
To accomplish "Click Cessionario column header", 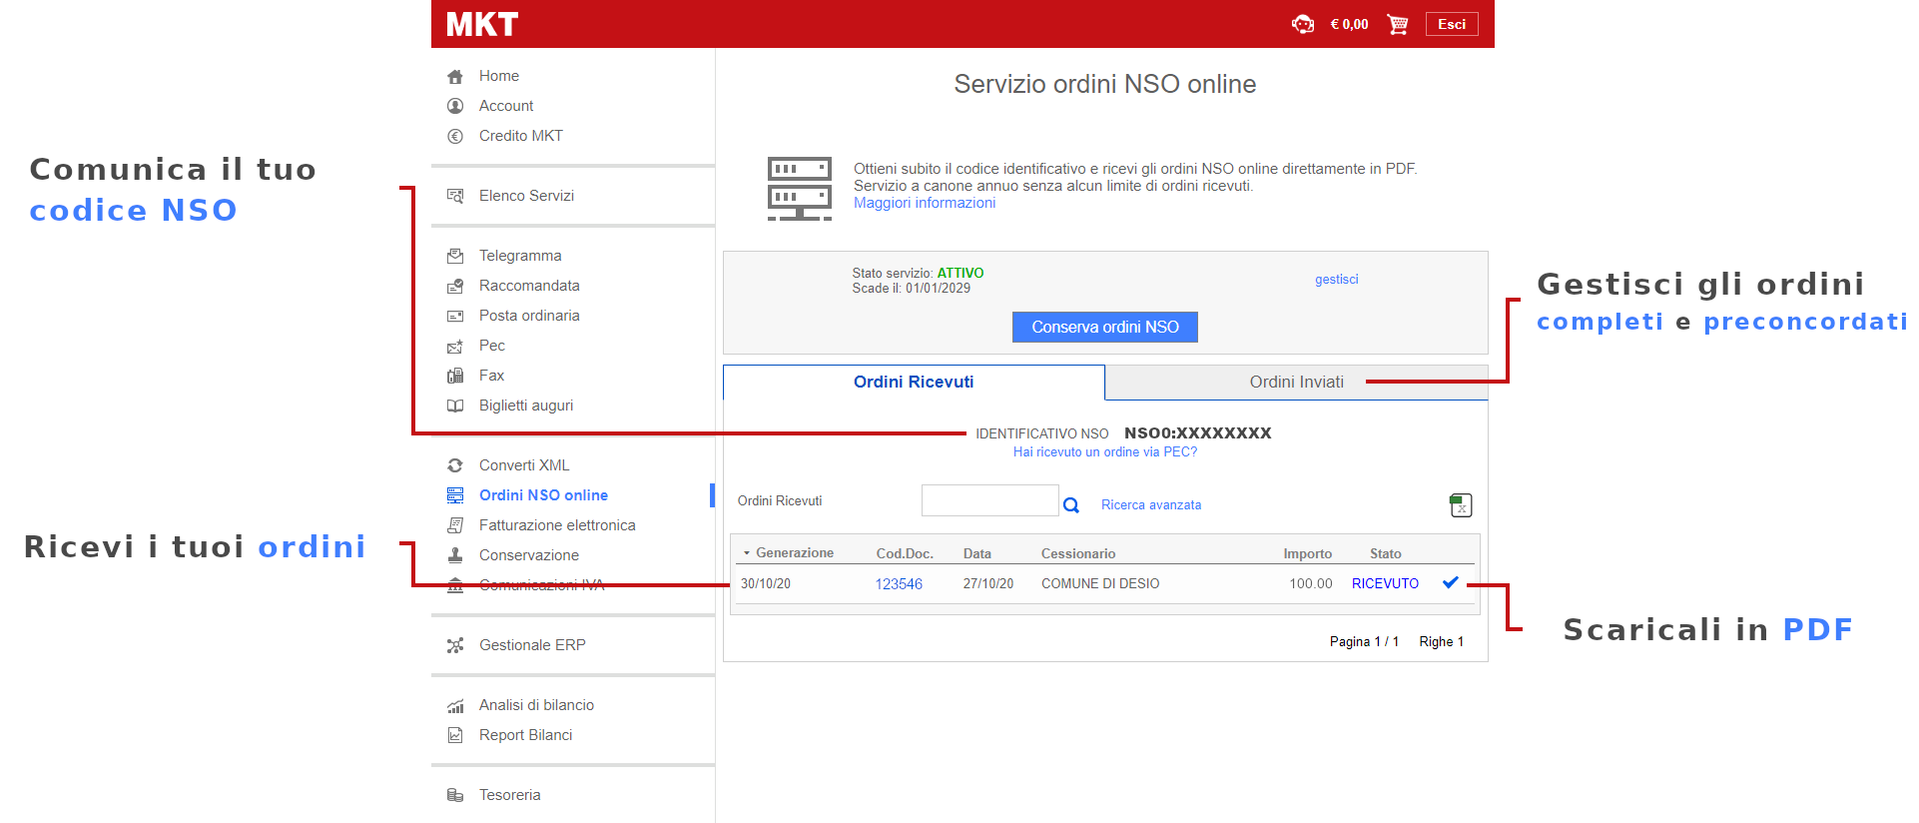I will point(1078,553).
